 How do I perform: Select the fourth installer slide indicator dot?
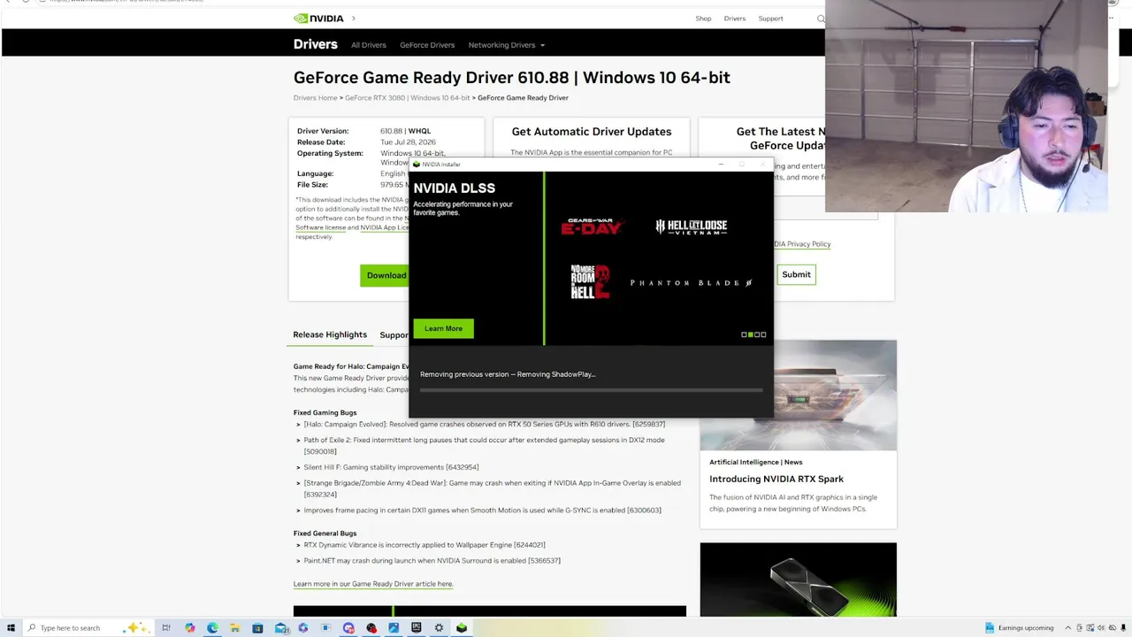pyautogui.click(x=763, y=334)
